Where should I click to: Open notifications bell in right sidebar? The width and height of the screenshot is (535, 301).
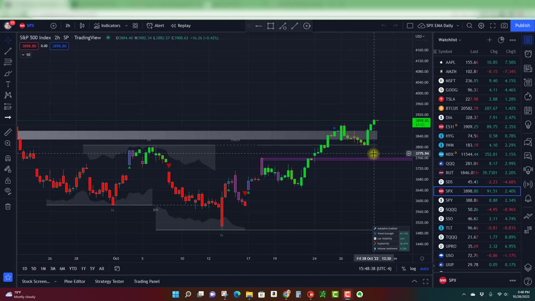(528, 199)
